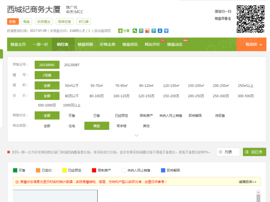Switch to the 楼盘相册 tab
Screen dimensions: 270x202
coord(85,44)
